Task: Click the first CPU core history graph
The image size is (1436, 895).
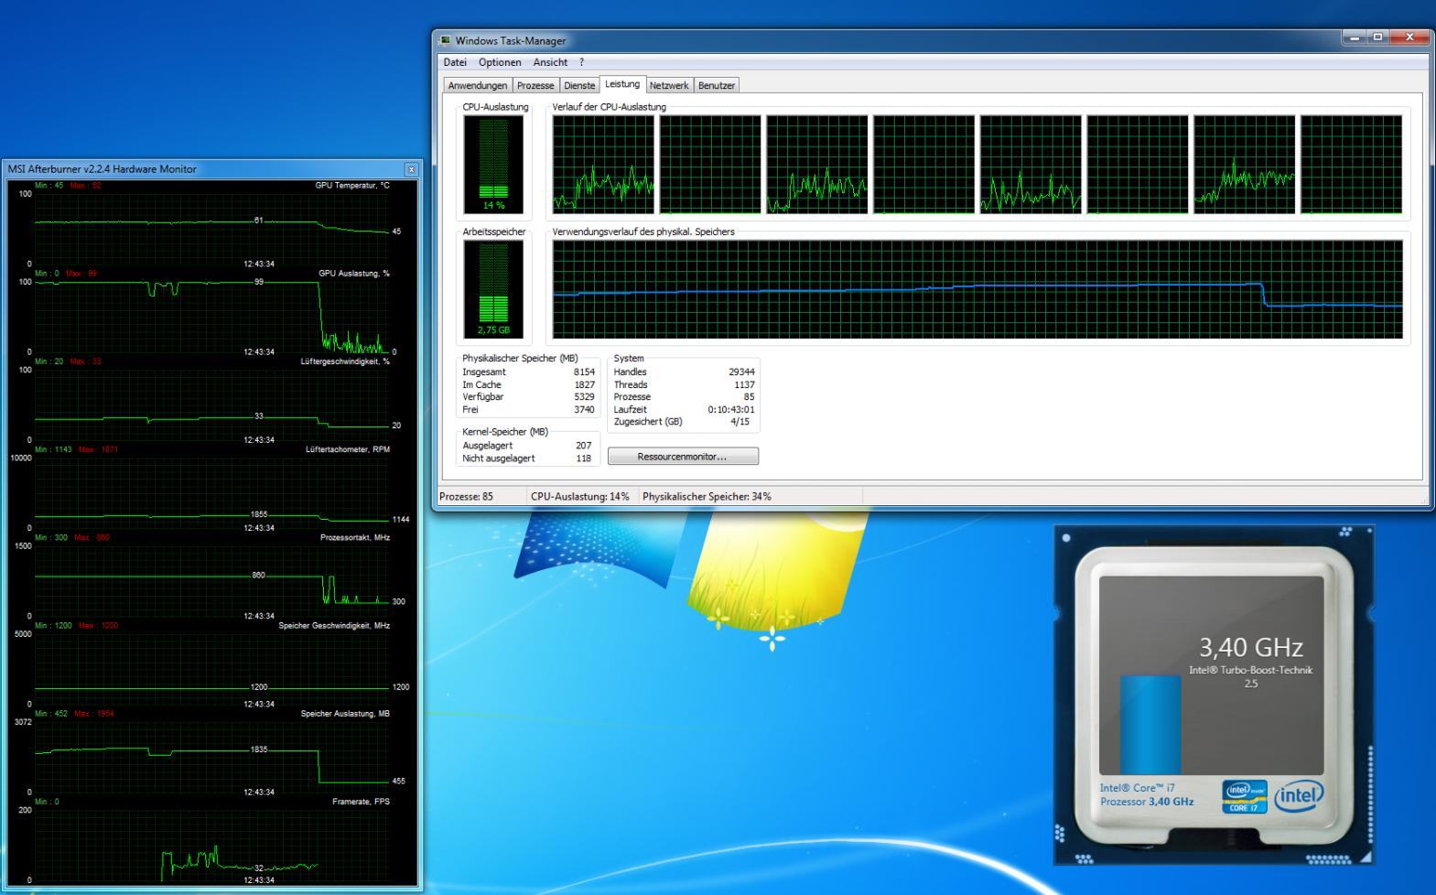Action: click(603, 165)
